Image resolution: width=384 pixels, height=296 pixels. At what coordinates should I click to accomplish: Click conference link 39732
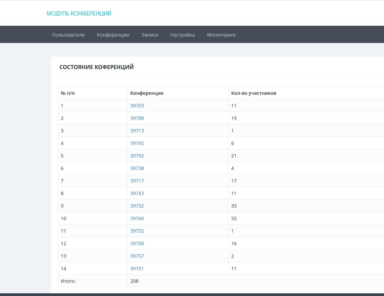coord(137,206)
